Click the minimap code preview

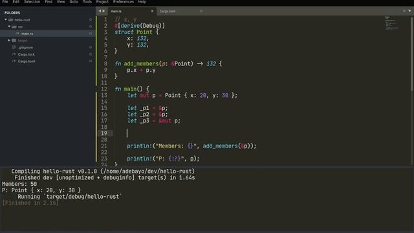pyautogui.click(x=391, y=23)
